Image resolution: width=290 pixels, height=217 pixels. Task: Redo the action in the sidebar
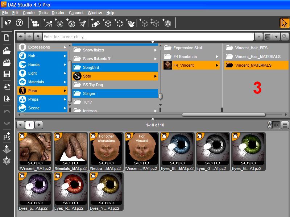point(7,123)
